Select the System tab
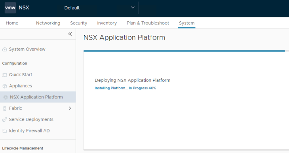 [187, 23]
